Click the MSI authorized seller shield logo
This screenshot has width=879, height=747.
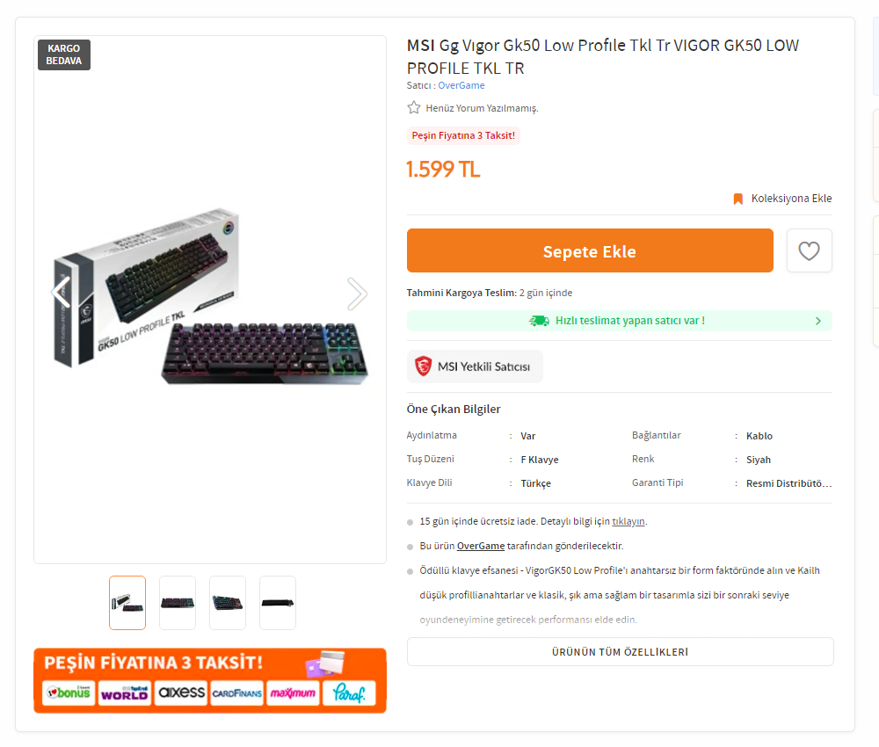tap(424, 366)
